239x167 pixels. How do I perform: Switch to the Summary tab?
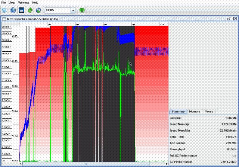pyautogui.click(x=178, y=112)
